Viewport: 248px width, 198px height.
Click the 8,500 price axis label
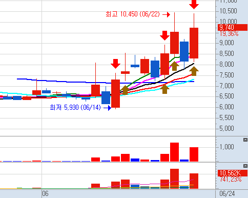226,54
